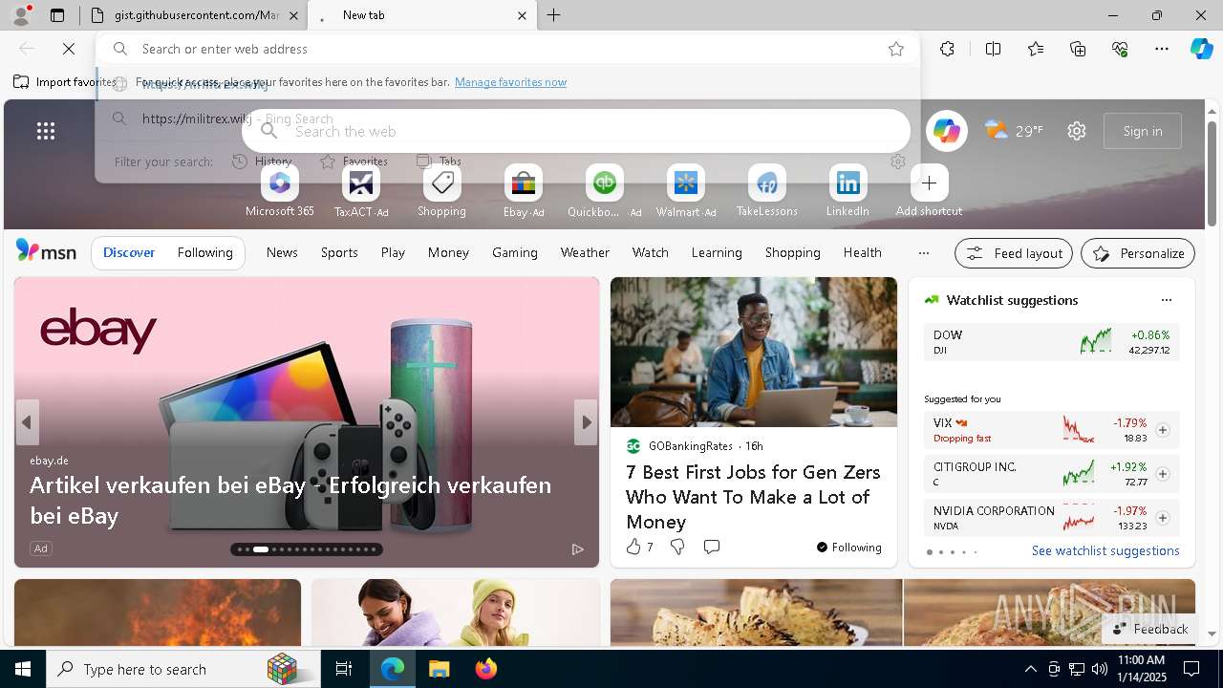Open the MSN logo home link
1223x688 pixels.
(x=46, y=251)
